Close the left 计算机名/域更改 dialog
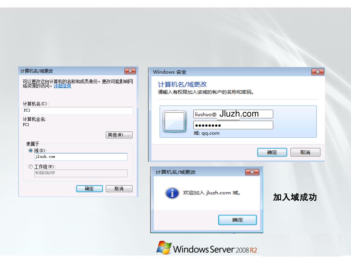This screenshot has width=351, height=263. [130, 71]
